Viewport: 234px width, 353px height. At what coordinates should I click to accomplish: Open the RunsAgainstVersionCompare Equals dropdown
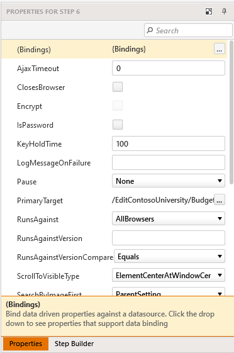pos(169,257)
